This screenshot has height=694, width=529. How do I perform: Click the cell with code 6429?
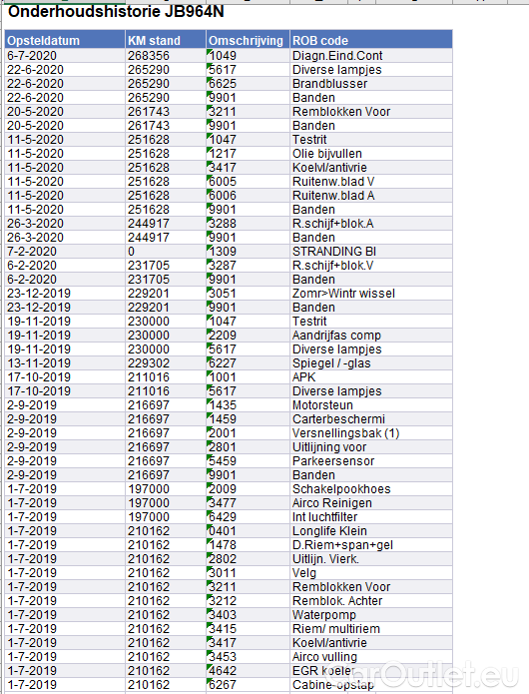tap(248, 517)
